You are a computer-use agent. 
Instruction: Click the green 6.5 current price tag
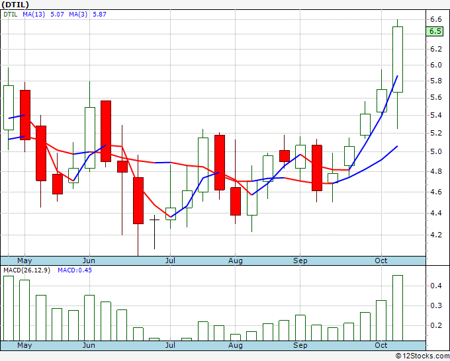point(435,31)
